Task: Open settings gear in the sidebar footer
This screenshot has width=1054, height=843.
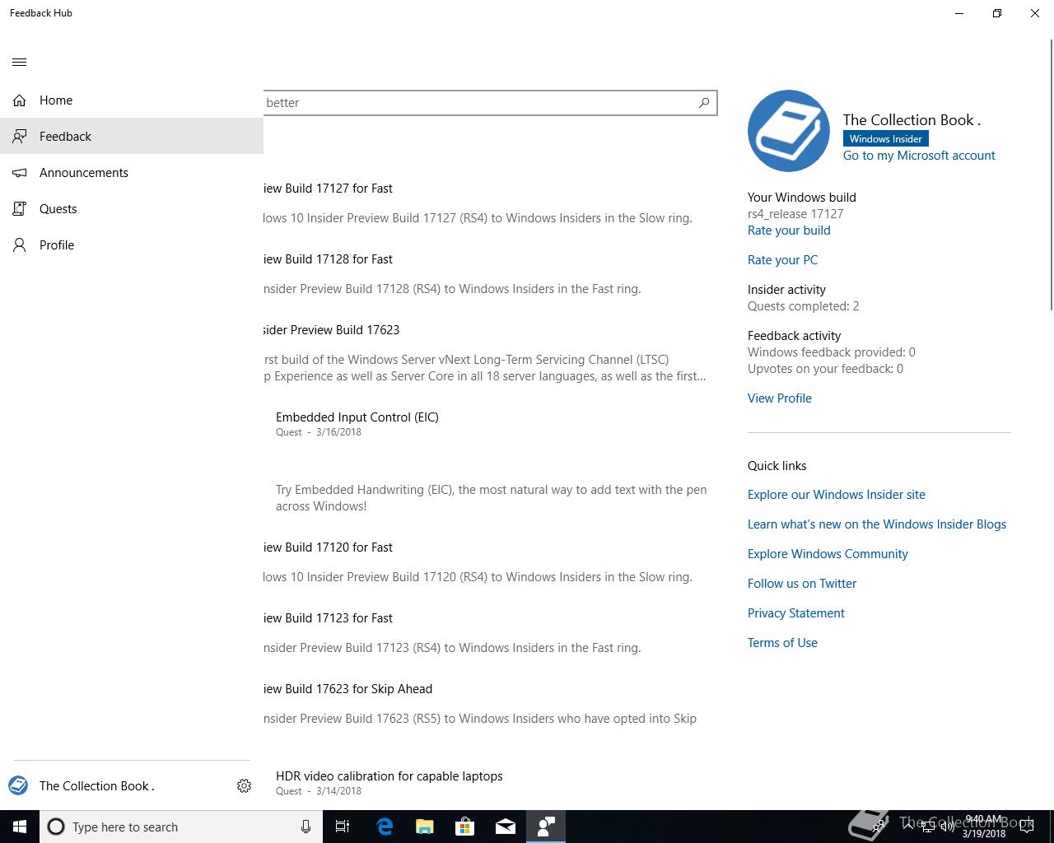Action: pos(244,785)
